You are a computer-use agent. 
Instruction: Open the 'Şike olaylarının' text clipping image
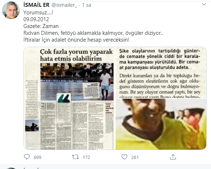[161, 72]
